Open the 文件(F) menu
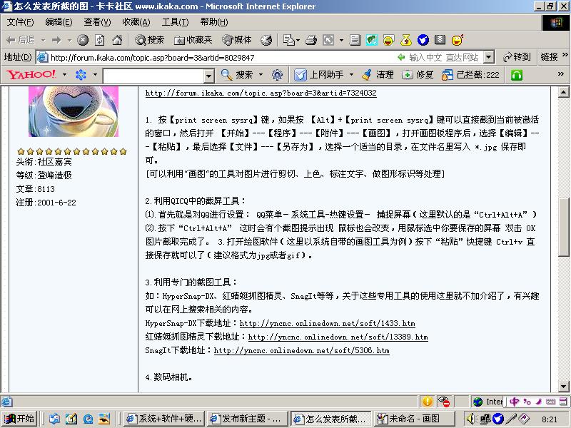The width and height of the screenshot is (571, 428). tap(21, 22)
